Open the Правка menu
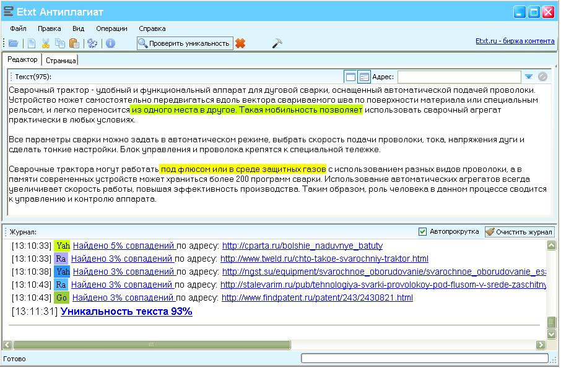The height and width of the screenshot is (368, 561). (x=50, y=28)
